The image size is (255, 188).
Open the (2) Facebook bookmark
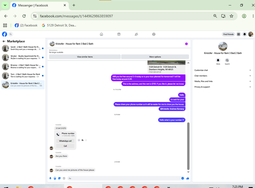26,25
